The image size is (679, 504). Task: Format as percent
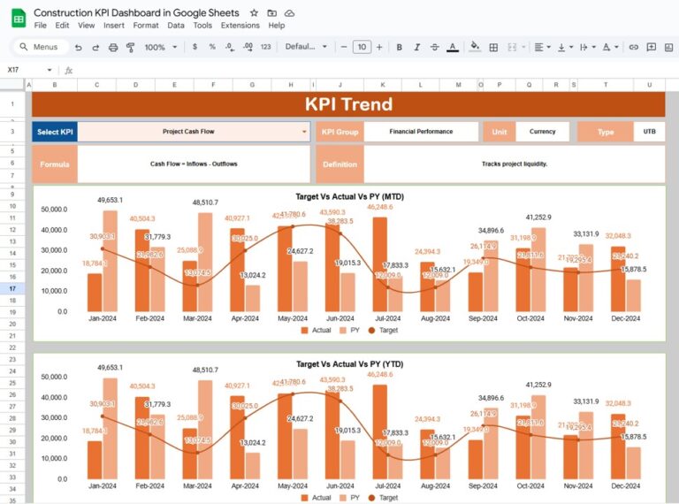tap(212, 47)
